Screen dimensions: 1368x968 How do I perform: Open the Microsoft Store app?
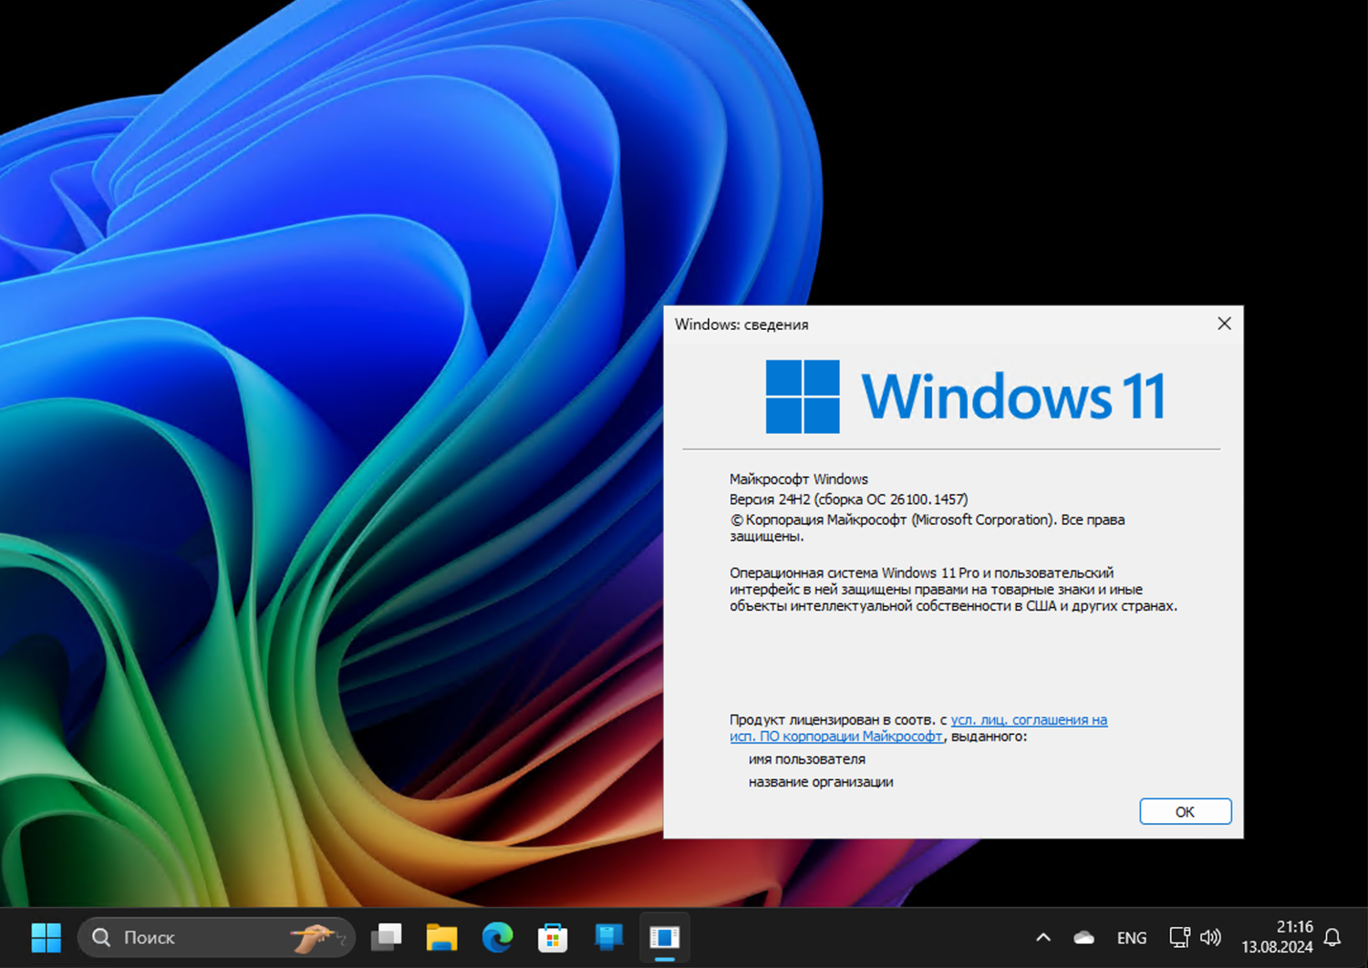coord(553,937)
